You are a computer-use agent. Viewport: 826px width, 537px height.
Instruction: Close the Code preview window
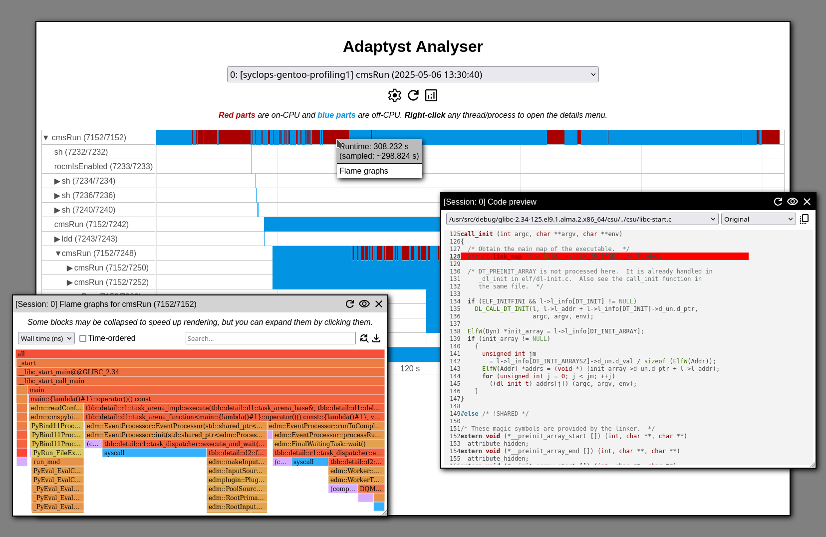pyautogui.click(x=807, y=202)
